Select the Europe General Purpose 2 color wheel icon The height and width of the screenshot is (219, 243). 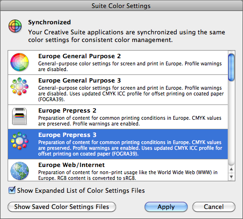20,62
